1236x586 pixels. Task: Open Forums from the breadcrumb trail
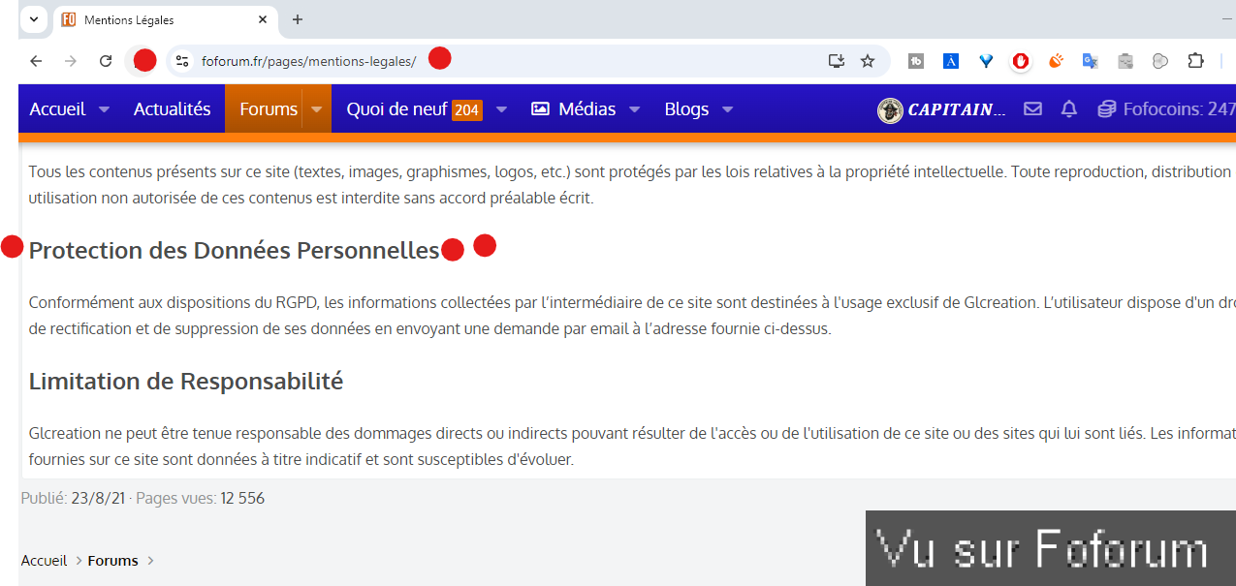click(112, 560)
